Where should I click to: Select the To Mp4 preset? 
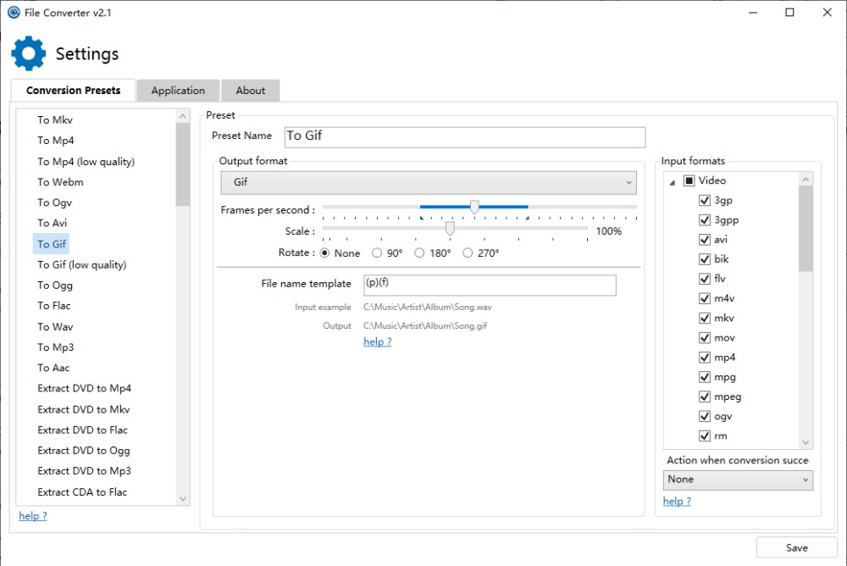pyautogui.click(x=56, y=141)
